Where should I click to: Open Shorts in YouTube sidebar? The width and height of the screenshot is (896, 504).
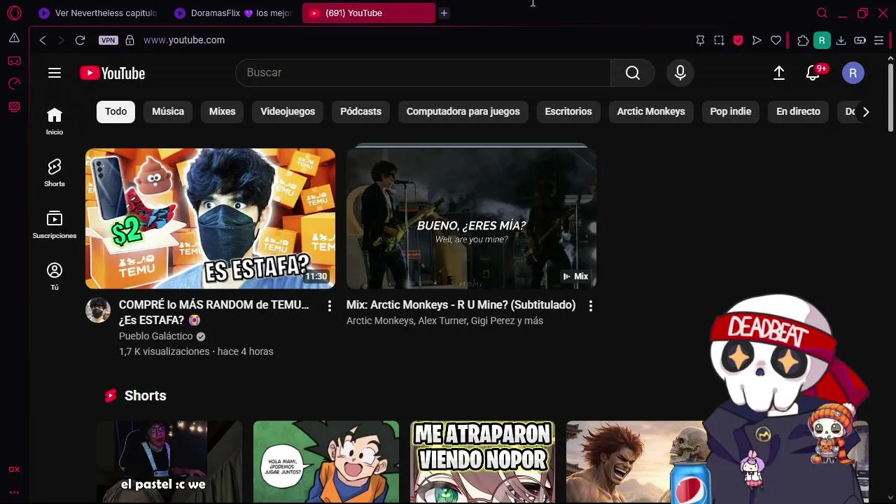[x=55, y=173]
